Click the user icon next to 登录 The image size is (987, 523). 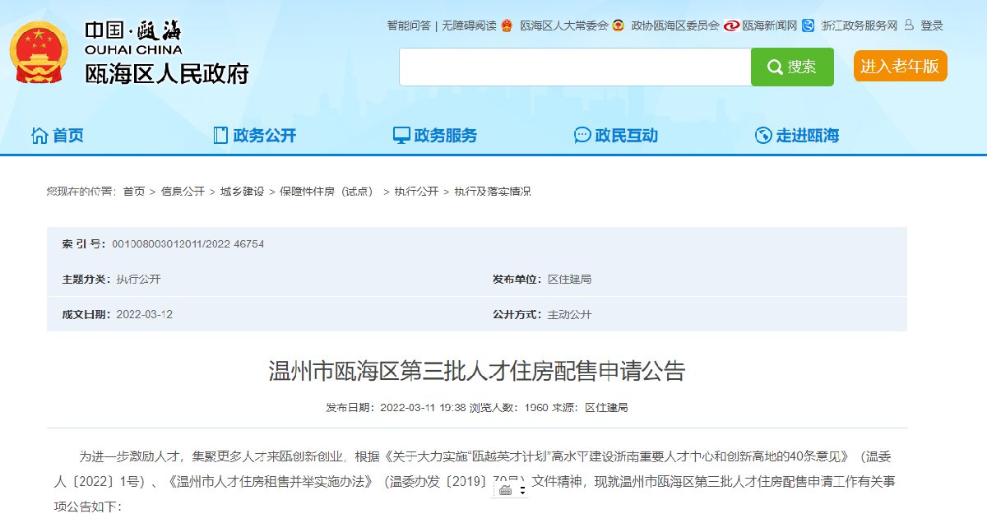(909, 25)
